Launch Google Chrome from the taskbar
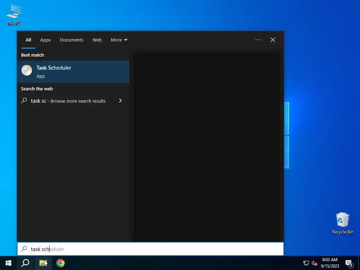The image size is (360, 270). pos(60,263)
